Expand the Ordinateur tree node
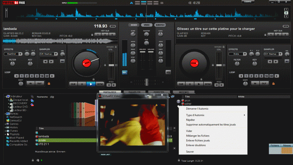 pyautogui.click(x=5, y=96)
